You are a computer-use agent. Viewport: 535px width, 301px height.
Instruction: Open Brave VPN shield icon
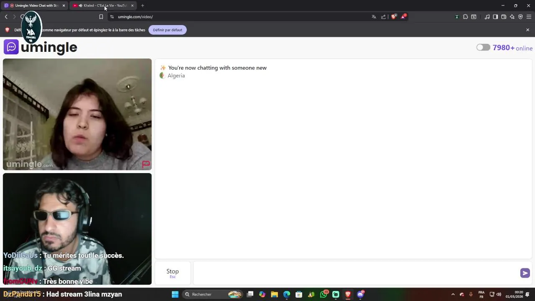click(520, 17)
